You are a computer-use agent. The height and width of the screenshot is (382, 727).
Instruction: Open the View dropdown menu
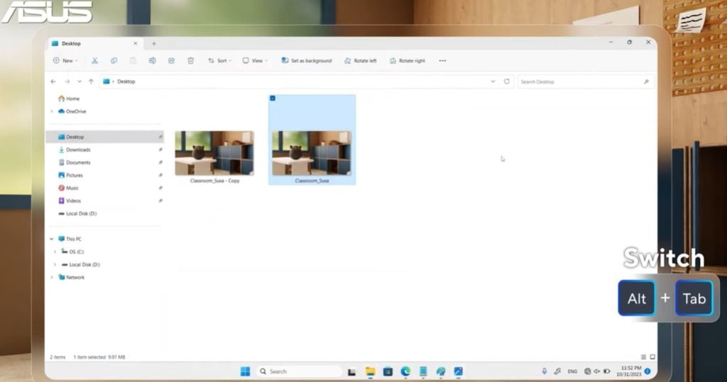coord(255,61)
